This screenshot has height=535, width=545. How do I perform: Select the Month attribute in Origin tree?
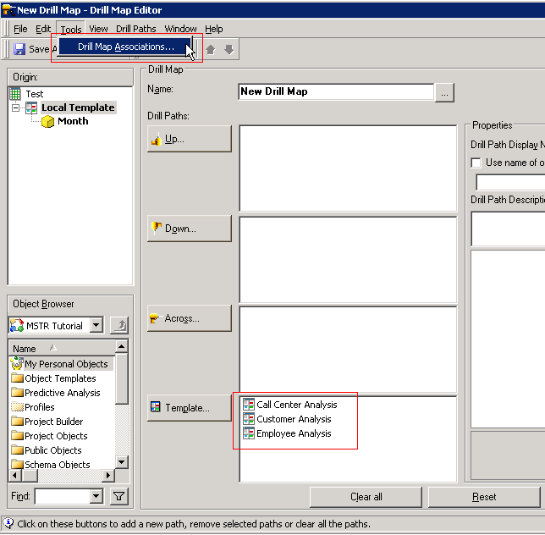click(x=72, y=121)
